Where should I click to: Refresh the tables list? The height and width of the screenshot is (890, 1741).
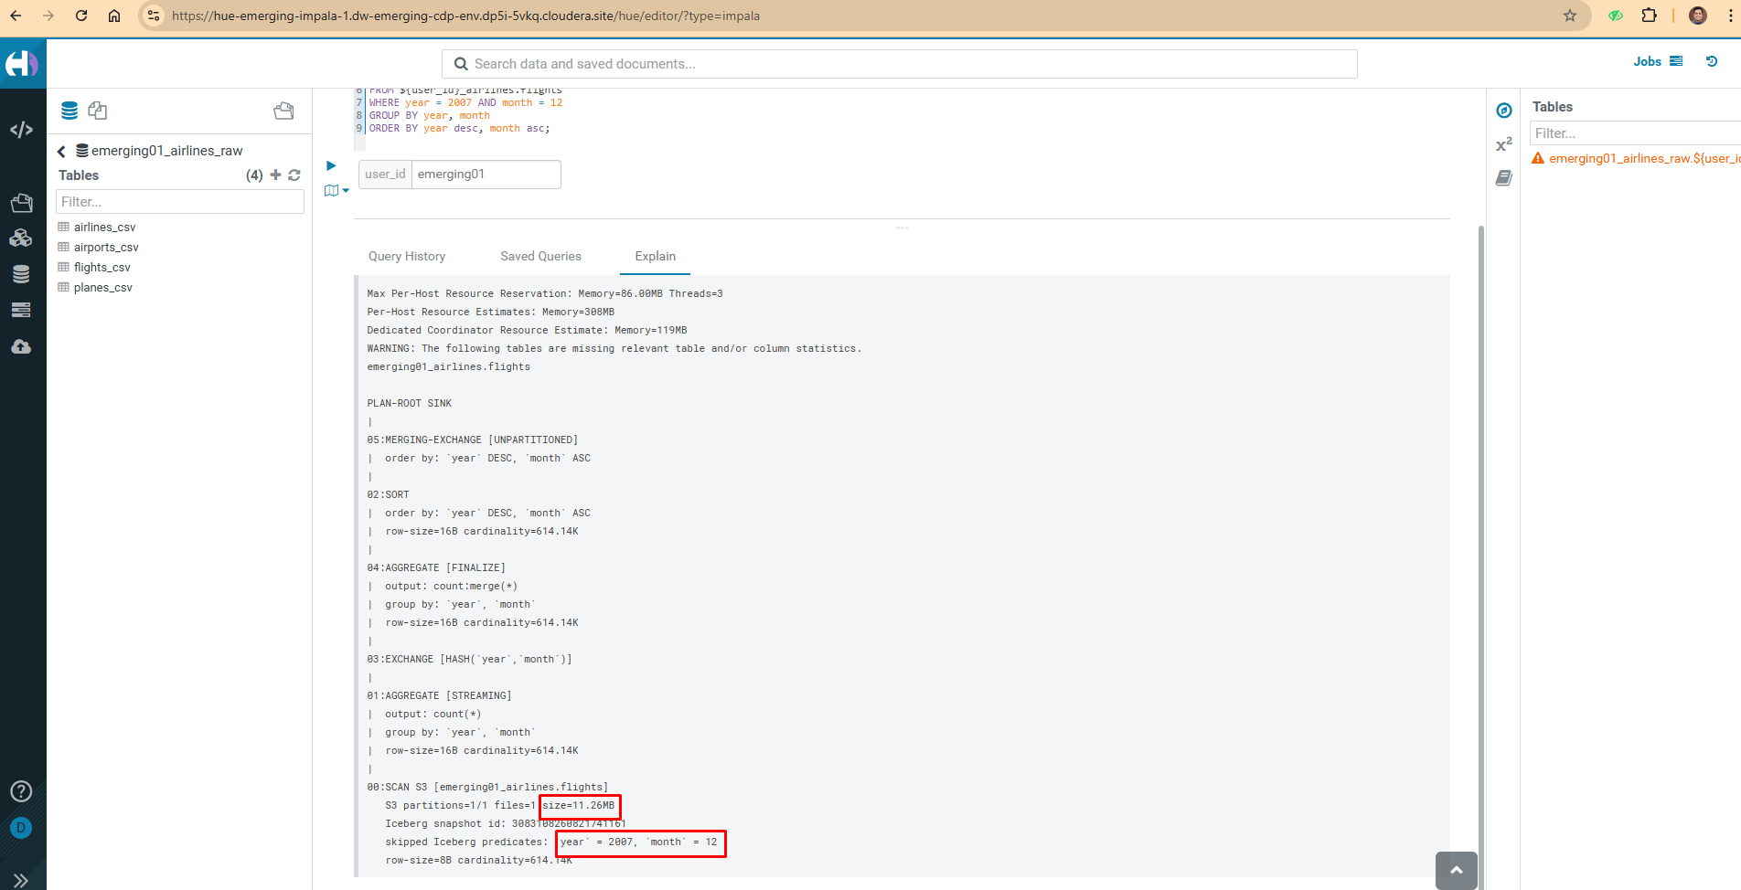294,175
